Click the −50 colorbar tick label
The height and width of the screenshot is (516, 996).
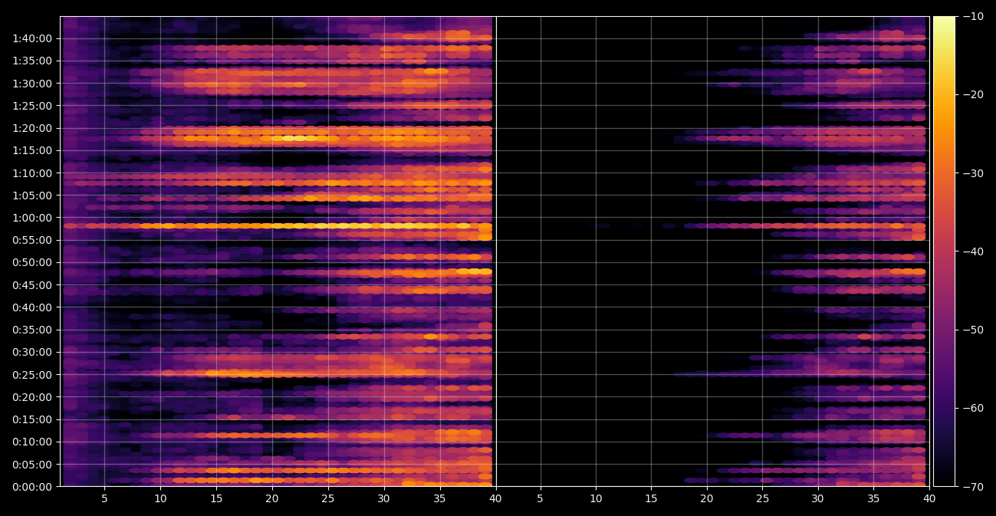pos(973,330)
